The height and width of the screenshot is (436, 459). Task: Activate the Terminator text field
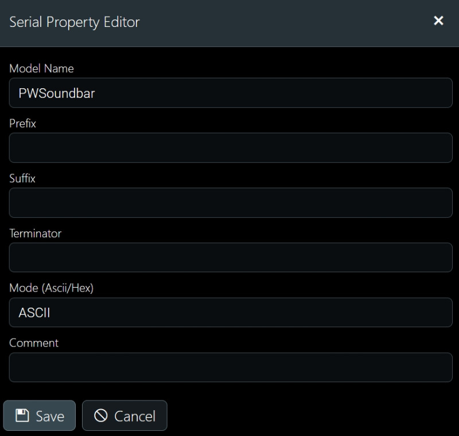coord(231,257)
